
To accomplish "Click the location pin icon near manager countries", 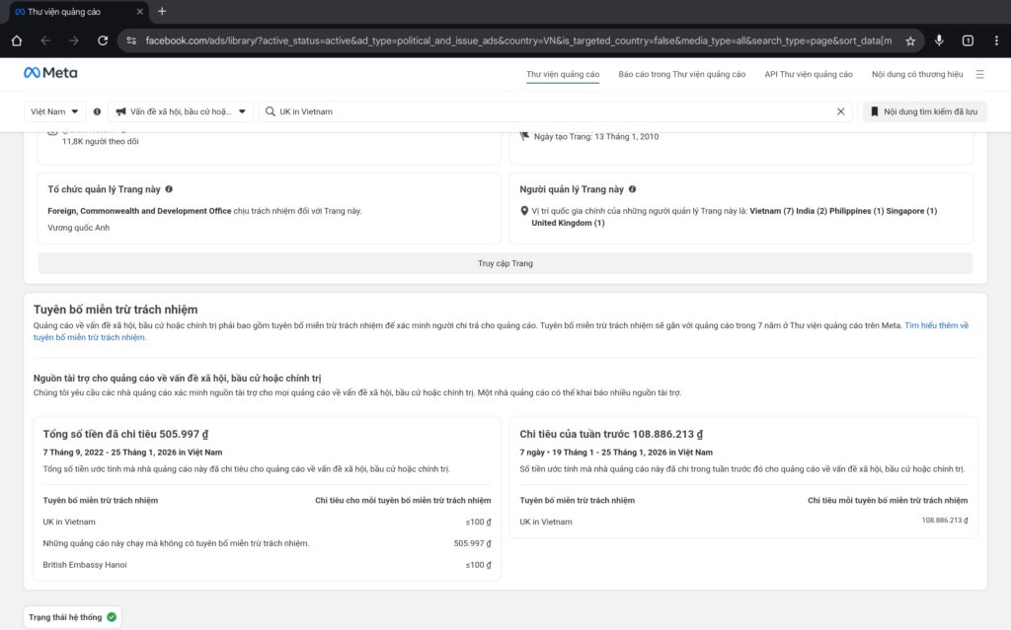I will 524,210.
